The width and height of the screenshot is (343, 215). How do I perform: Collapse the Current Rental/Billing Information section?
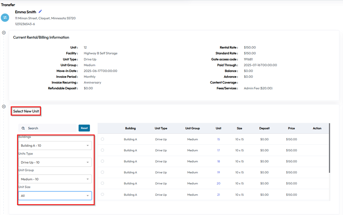[4, 33]
